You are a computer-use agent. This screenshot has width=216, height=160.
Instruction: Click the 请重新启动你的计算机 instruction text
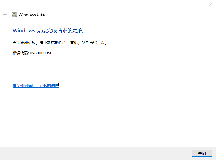[x=59, y=43]
